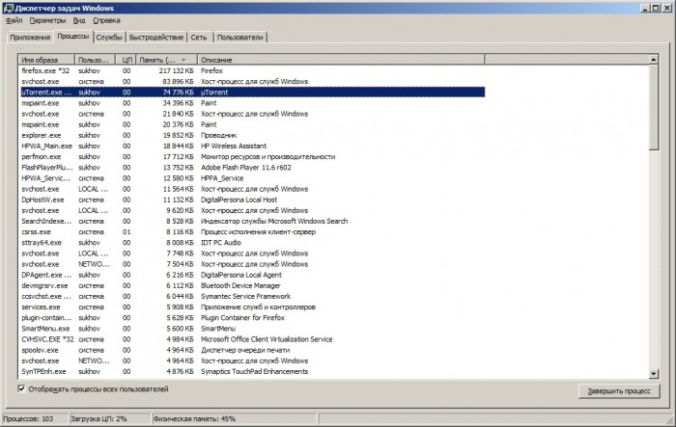Select the devmgrsrv.exe process
The image size is (676, 427).
click(x=252, y=285)
